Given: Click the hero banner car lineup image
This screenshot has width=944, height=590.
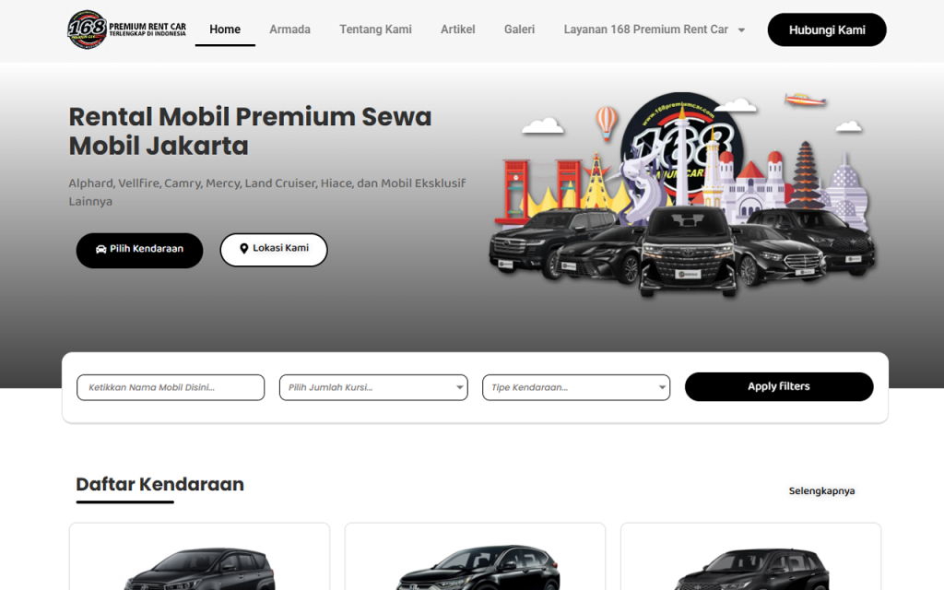Looking at the screenshot, I should coord(682,195).
